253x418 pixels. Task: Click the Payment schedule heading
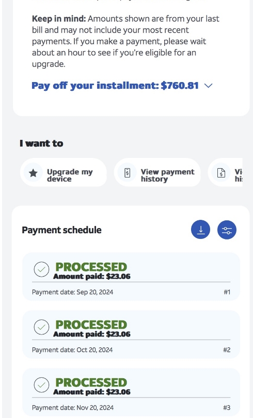pyautogui.click(x=61, y=230)
